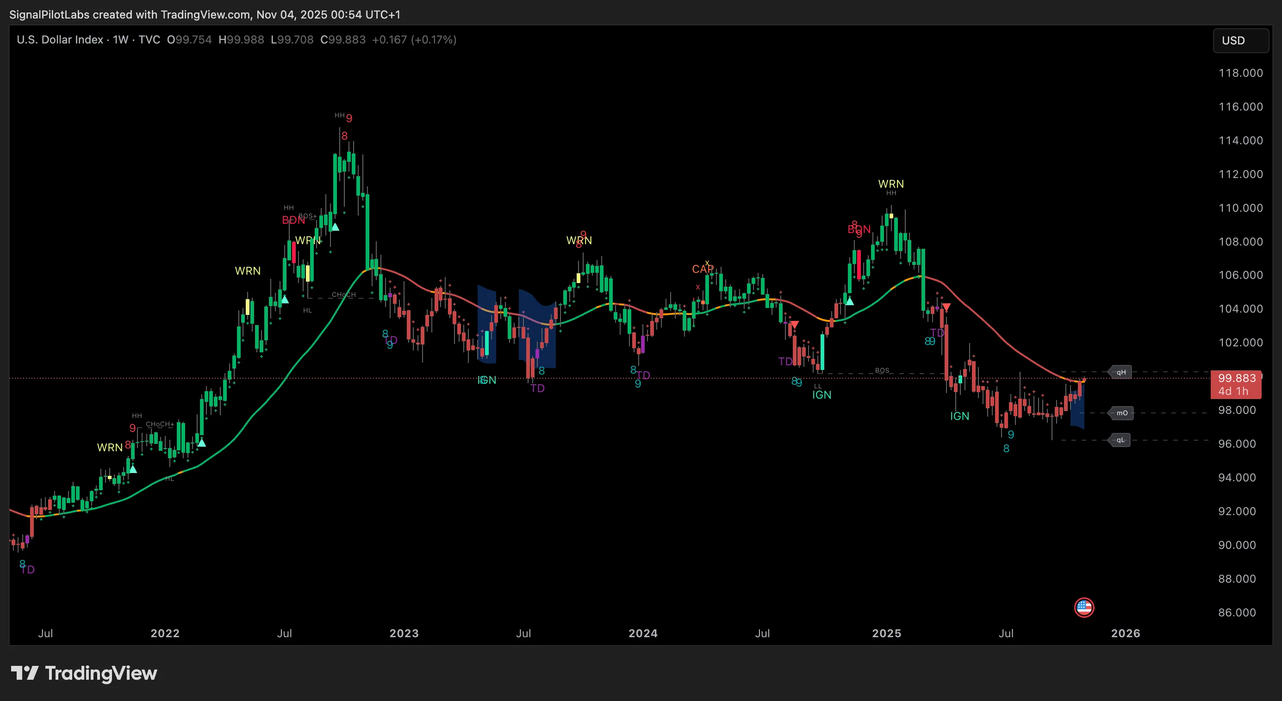Click the mO price level tag on the right
The height and width of the screenshot is (701, 1282).
tap(1121, 412)
